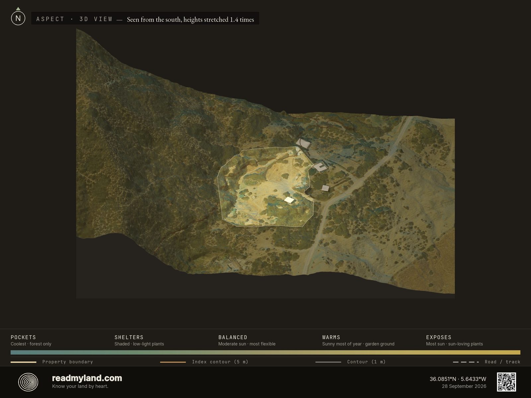The height and width of the screenshot is (398, 531).
Task: Click the WARMS legend heading
Action: coord(331,337)
